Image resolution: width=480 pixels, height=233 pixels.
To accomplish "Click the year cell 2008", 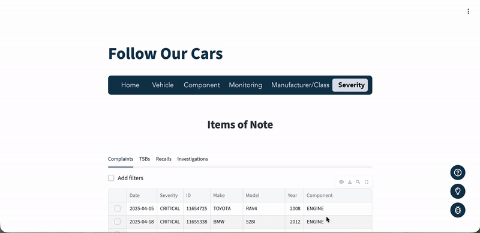I will tap(294, 208).
